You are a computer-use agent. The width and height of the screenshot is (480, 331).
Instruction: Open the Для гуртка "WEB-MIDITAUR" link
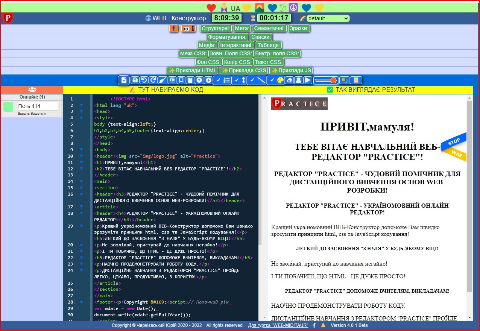[x=278, y=325]
